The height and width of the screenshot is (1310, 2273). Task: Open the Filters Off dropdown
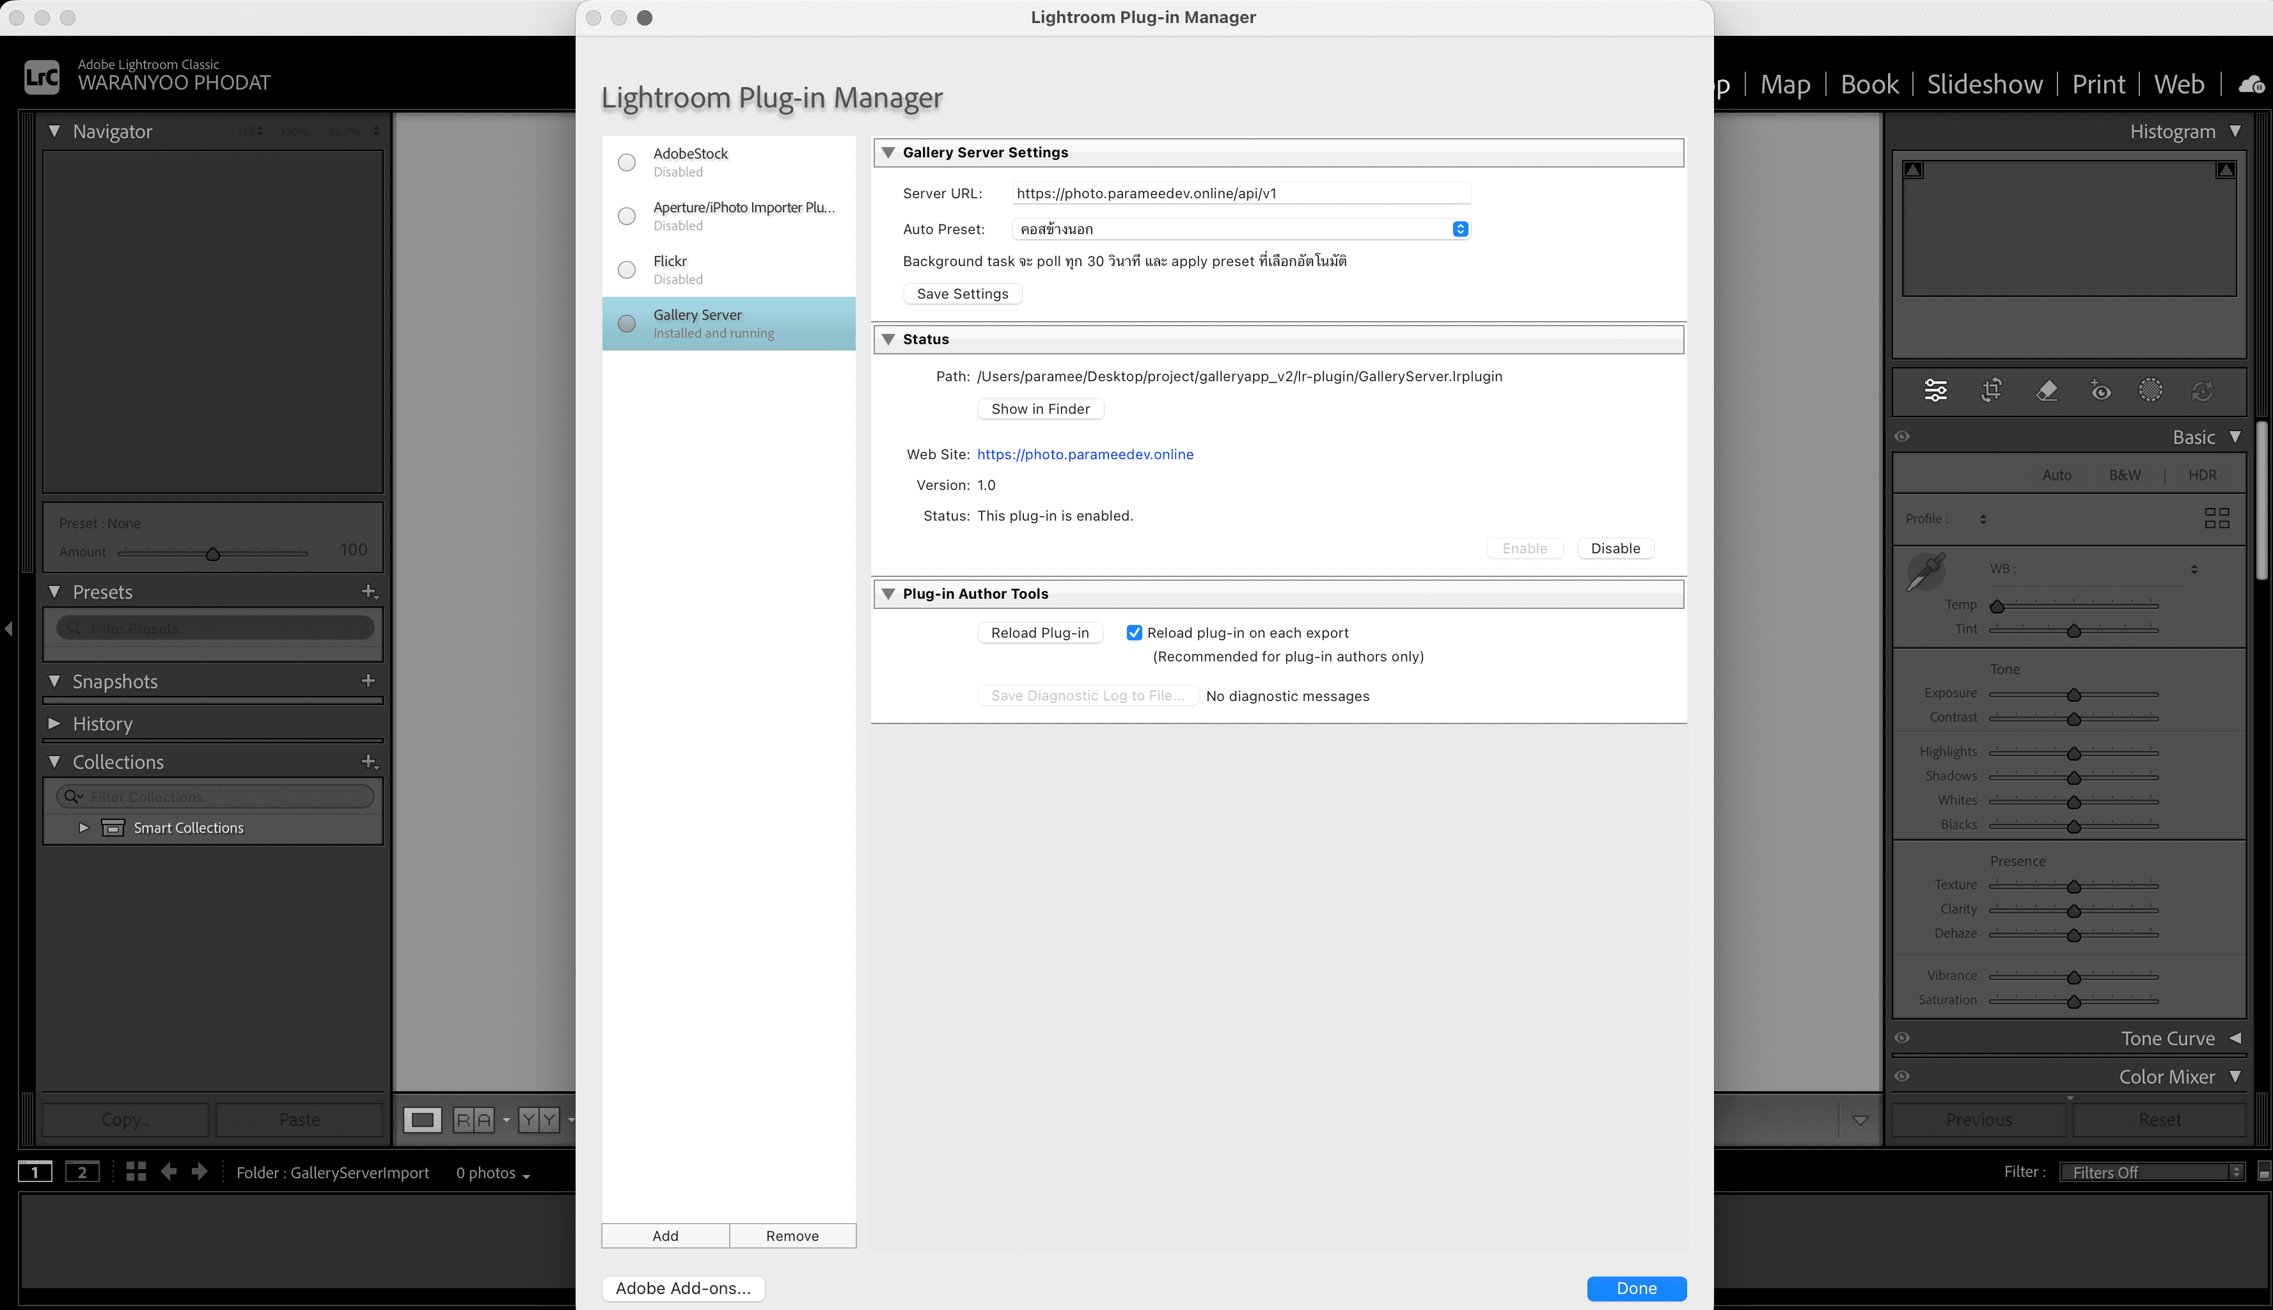[x=2151, y=1171]
